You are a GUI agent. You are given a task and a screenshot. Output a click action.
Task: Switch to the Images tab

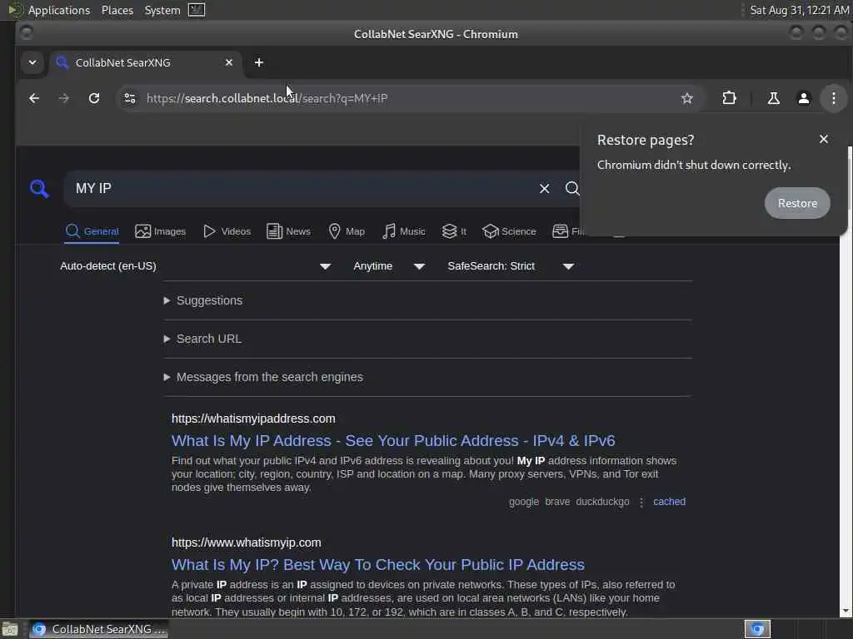point(161,231)
